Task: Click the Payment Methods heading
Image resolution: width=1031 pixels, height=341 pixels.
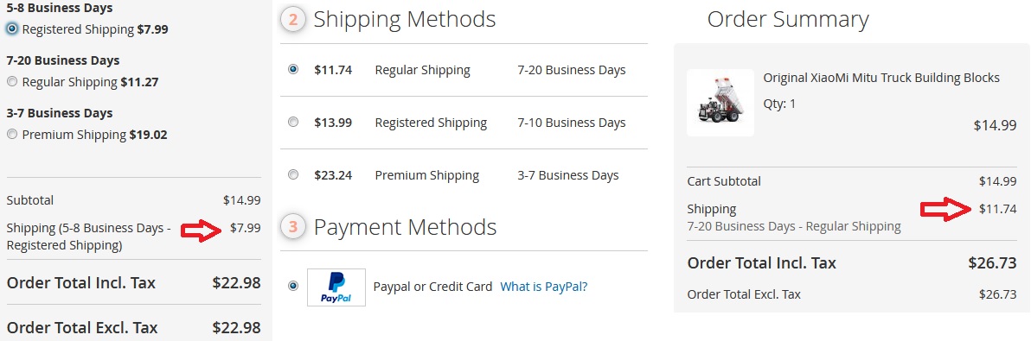Action: [x=405, y=227]
